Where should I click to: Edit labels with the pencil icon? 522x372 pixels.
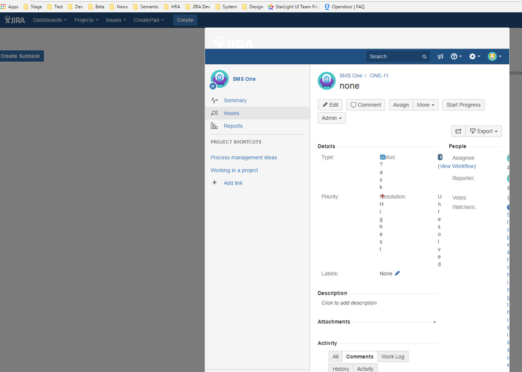[x=397, y=273]
